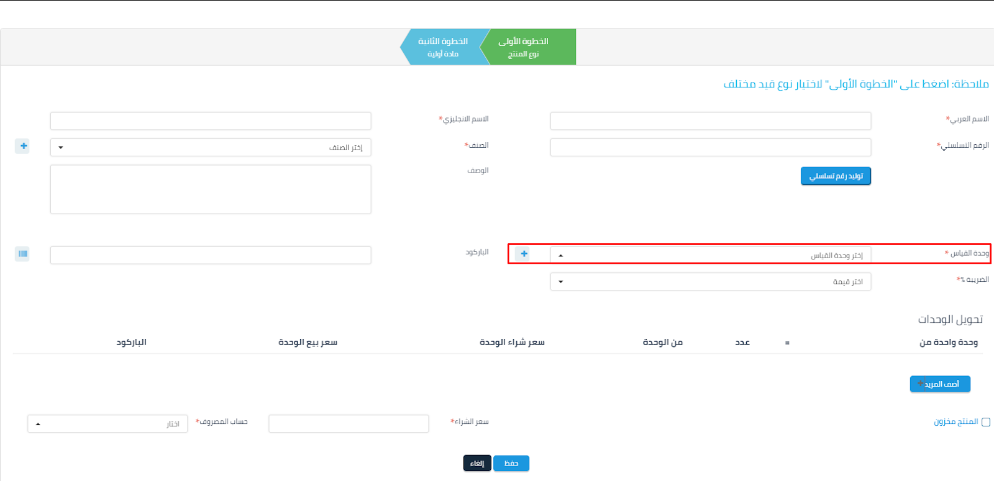994x481 pixels.
Task: Open the expense account 'اختار' dropdown
Action: point(107,424)
